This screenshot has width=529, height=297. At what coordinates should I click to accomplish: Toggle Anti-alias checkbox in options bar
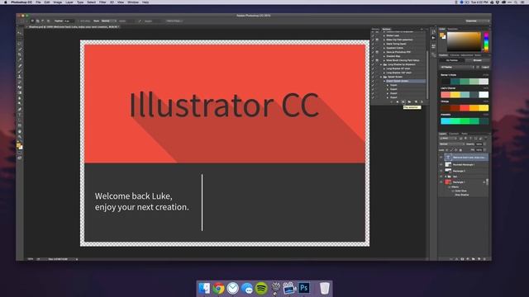click(x=79, y=21)
